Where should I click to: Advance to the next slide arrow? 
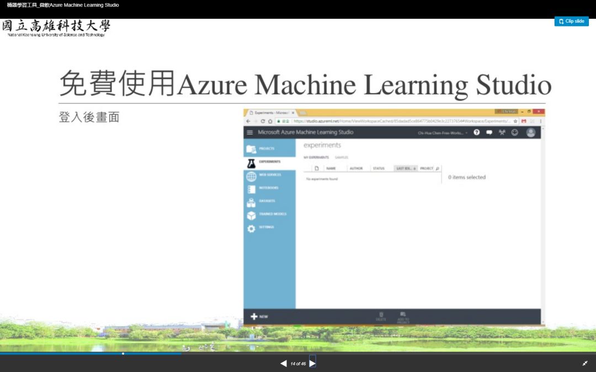point(312,363)
